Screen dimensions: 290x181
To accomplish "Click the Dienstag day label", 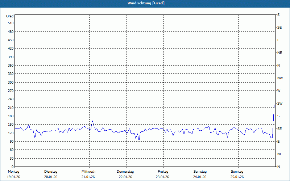I will tap(51, 172).
